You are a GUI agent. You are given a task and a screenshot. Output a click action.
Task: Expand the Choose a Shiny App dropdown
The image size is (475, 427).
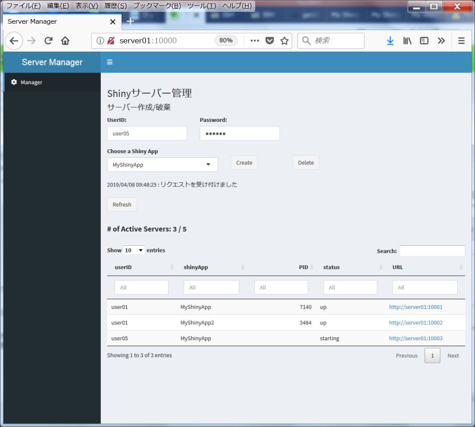click(x=162, y=165)
